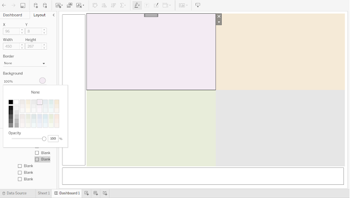Open the Border dropdown set to None
350x198 pixels.
click(x=25, y=63)
